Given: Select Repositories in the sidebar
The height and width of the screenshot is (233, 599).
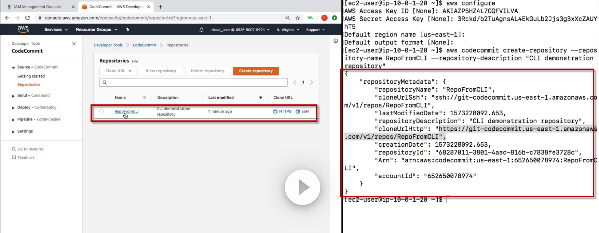Looking at the screenshot, I should pyautogui.click(x=29, y=85).
